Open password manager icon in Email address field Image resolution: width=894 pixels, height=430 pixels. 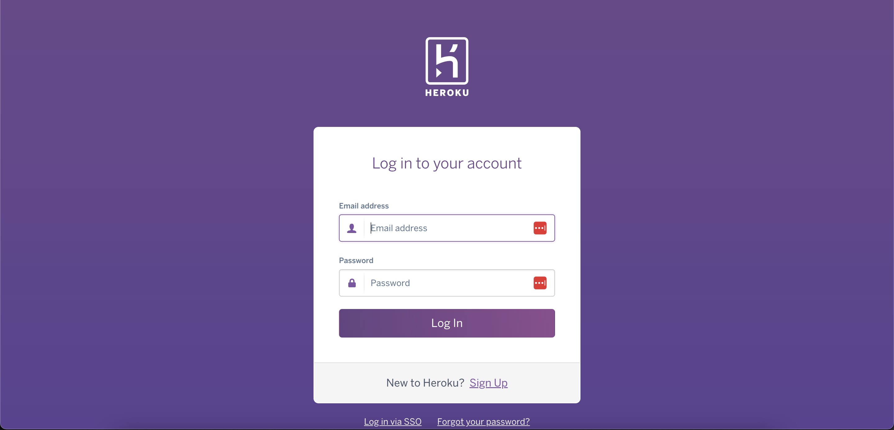tap(540, 228)
